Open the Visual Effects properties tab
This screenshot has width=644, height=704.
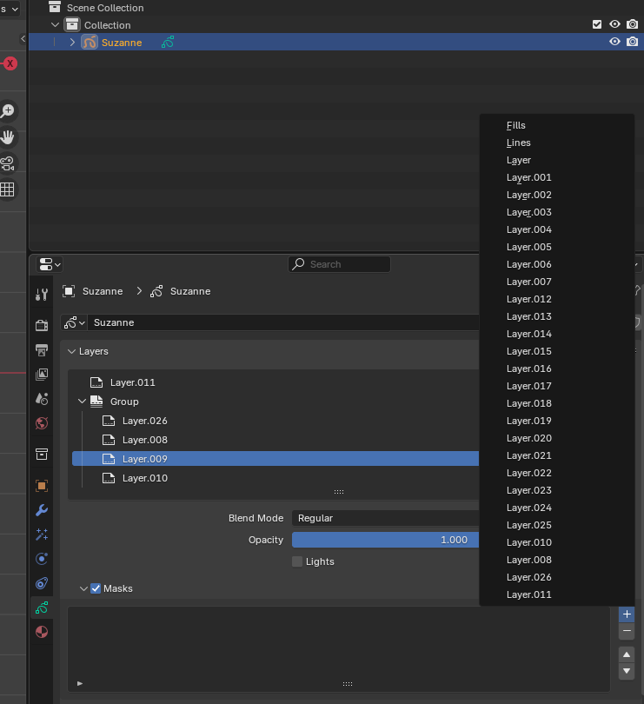tap(42, 535)
